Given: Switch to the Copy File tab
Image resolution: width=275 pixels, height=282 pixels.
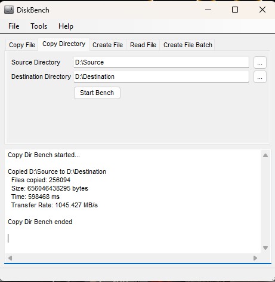Looking at the screenshot, I should [22, 45].
